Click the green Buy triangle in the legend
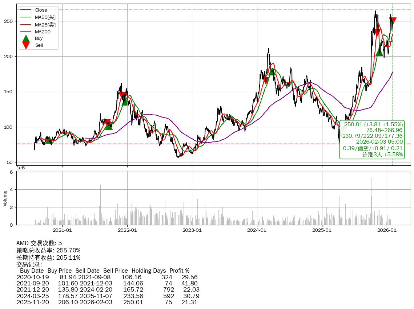This screenshot has height=309, width=414. tap(26, 38)
